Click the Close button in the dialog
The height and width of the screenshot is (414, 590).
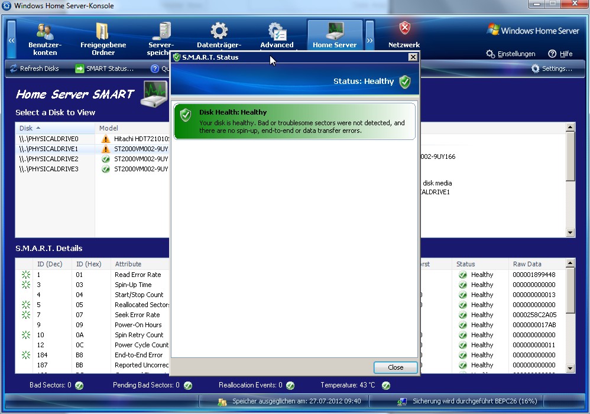[x=396, y=367]
